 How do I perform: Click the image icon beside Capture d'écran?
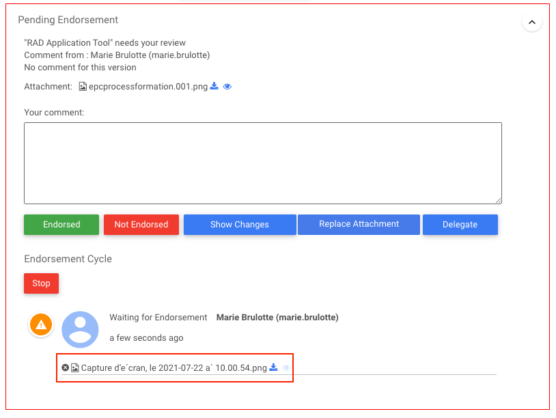[x=75, y=367]
